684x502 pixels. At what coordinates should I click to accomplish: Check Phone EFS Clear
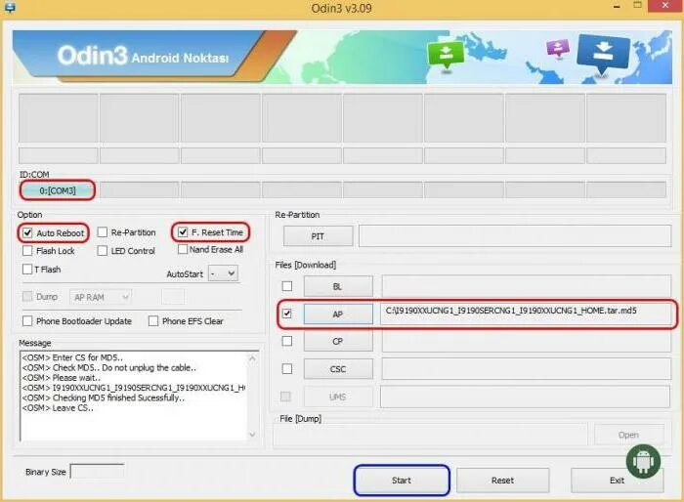(153, 321)
